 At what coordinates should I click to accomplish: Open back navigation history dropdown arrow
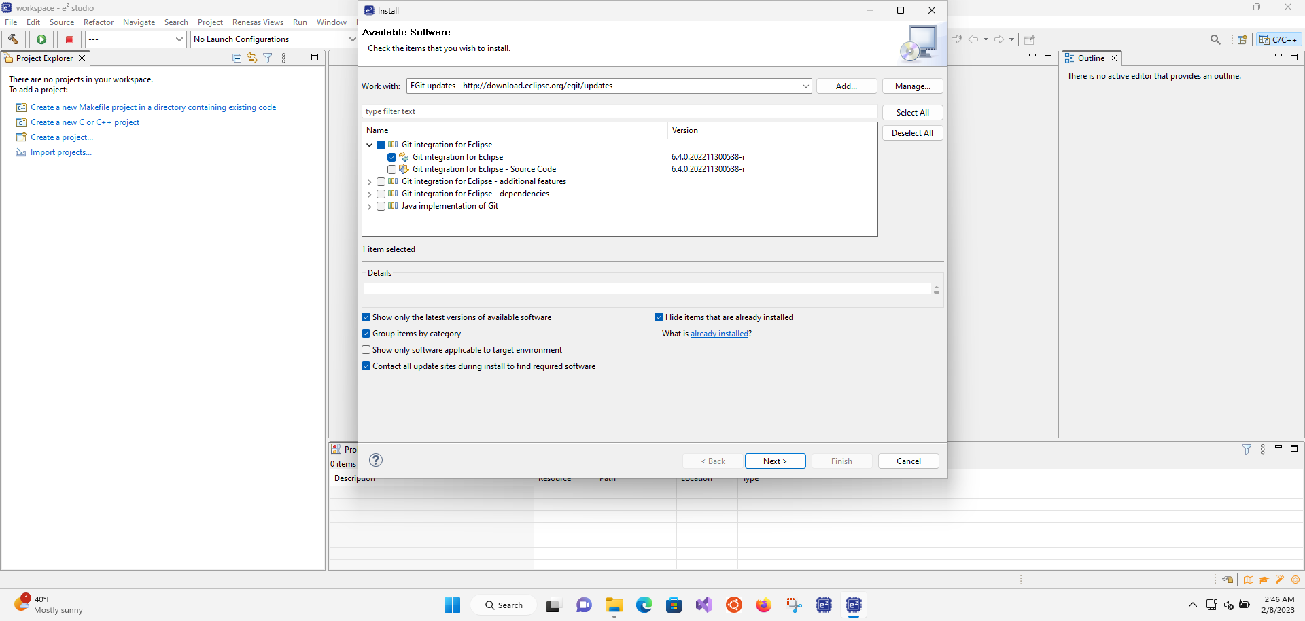coord(986,39)
